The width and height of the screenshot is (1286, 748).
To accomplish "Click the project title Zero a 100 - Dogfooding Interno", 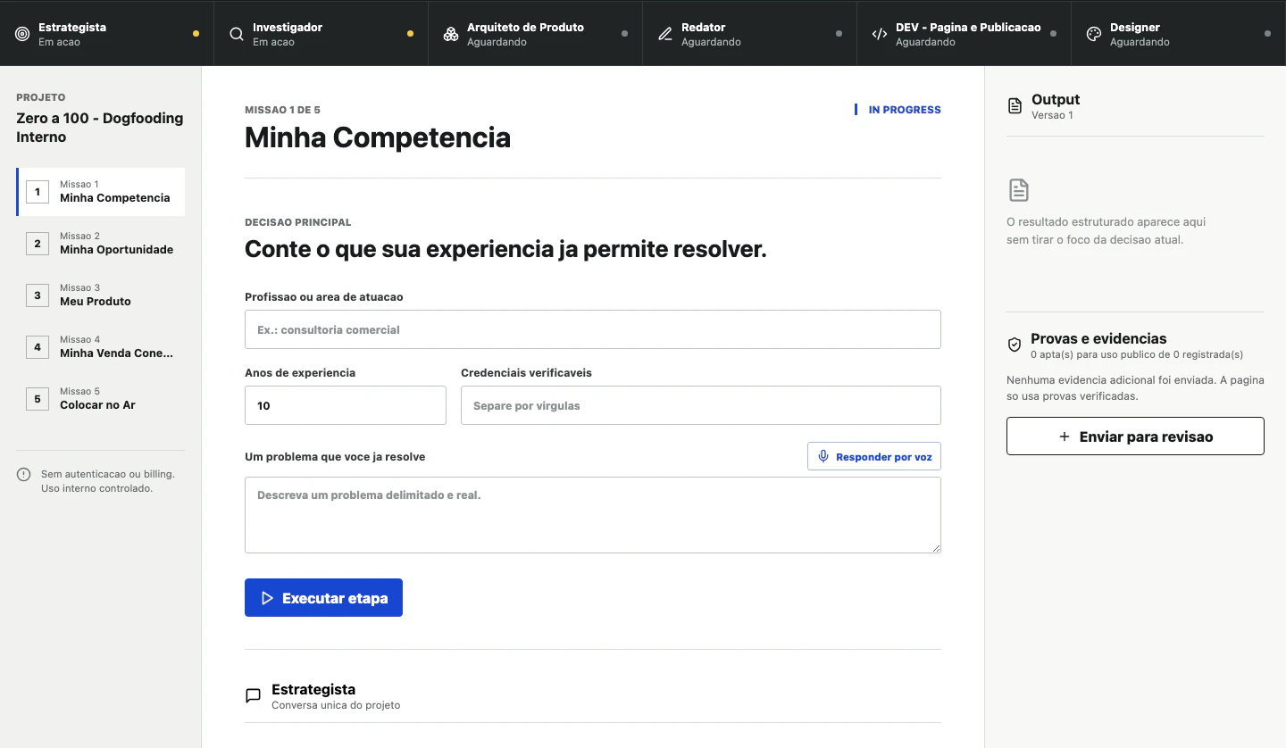I will coord(100,128).
